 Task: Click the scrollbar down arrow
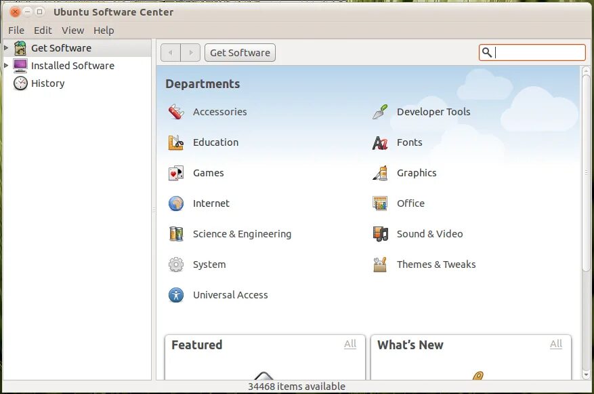coord(586,374)
